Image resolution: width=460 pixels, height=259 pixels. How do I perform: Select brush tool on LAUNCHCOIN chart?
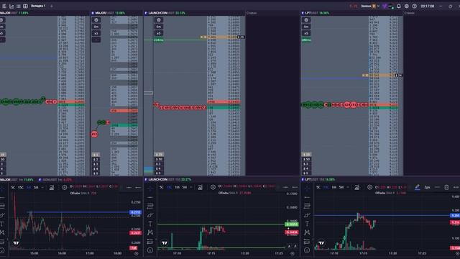150,215
